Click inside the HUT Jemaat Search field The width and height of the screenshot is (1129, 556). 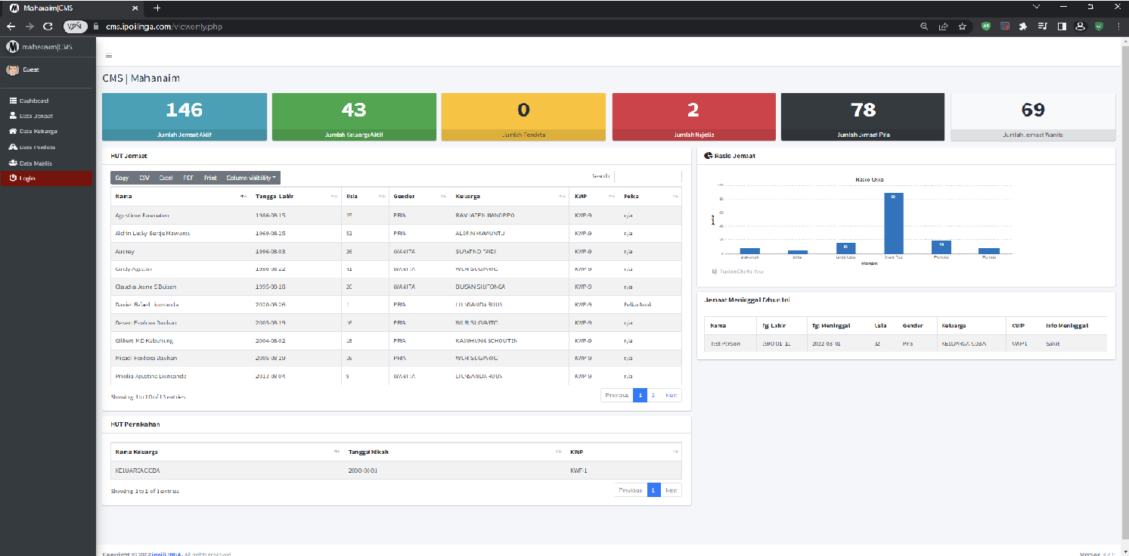tap(648, 176)
